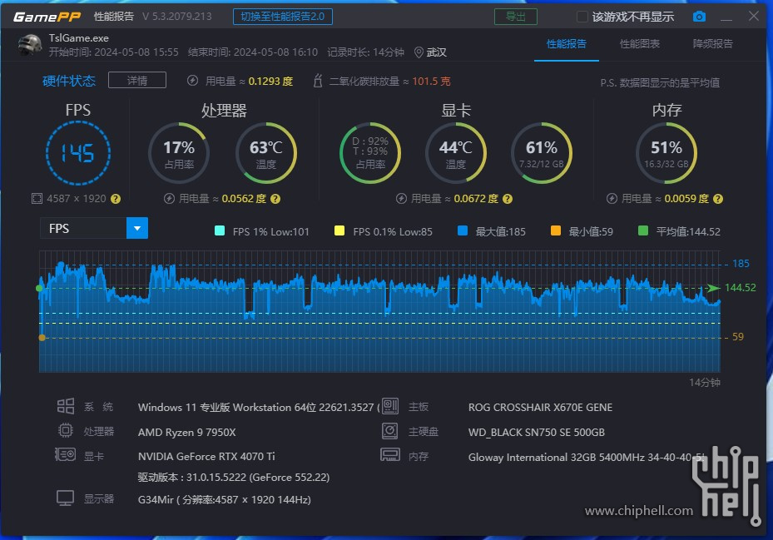Click the CPU 17% usage gauge

coord(179,153)
